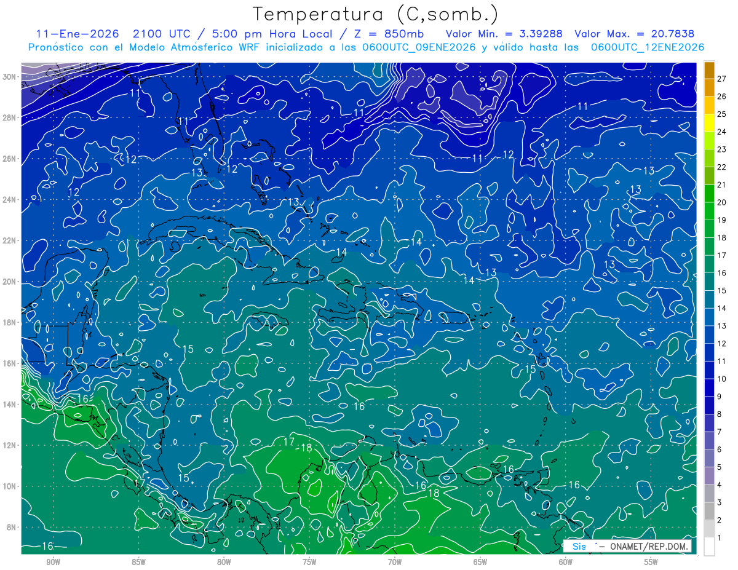
Task: Click the 70W longitude axis label
Action: (395, 562)
